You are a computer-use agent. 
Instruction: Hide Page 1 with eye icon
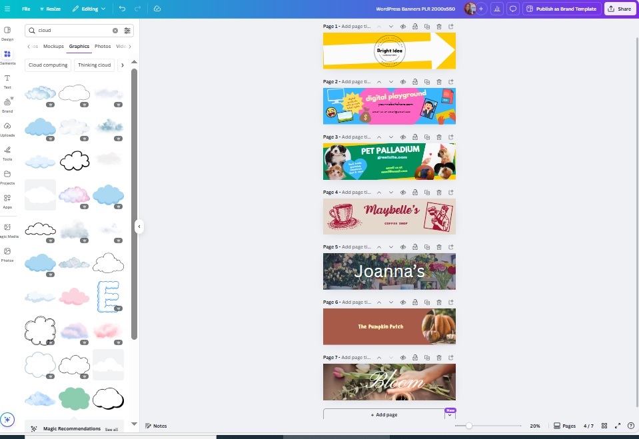click(x=402, y=27)
